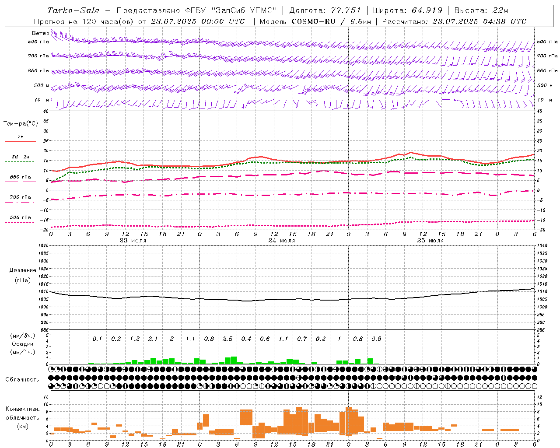
Task: Select the 2.5 precipitation value
Action: coord(227,339)
